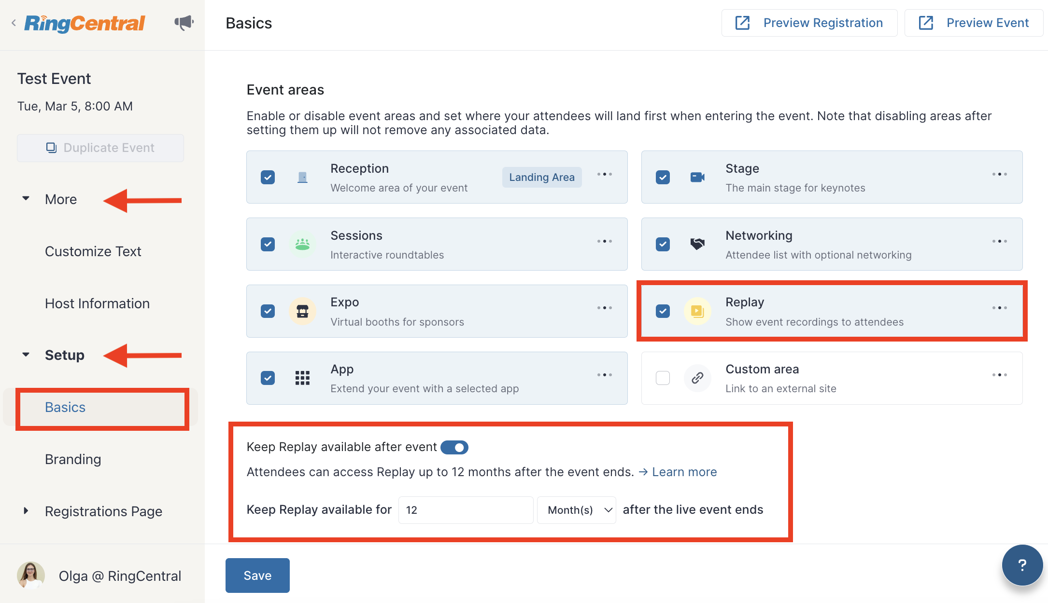Viewport: 1048px width, 603px height.
Task: Uncheck the Sessions area checkbox
Action: (x=268, y=244)
